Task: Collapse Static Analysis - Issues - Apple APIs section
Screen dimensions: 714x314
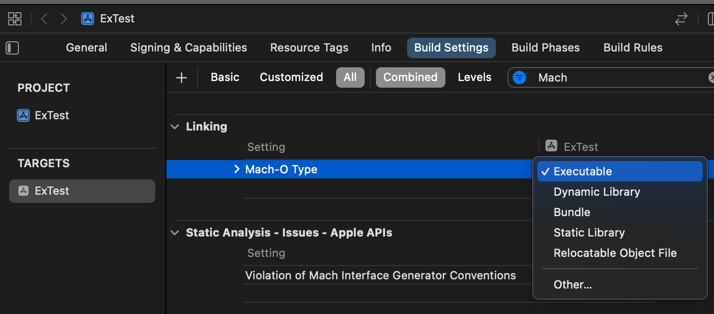Action: pos(175,233)
